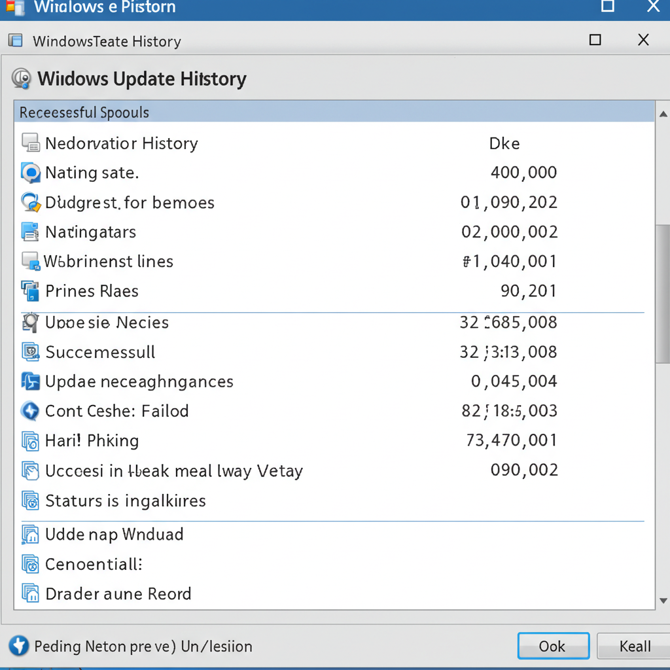Select the Nating sate. entry
The height and width of the screenshot is (670, 670).
[92, 173]
